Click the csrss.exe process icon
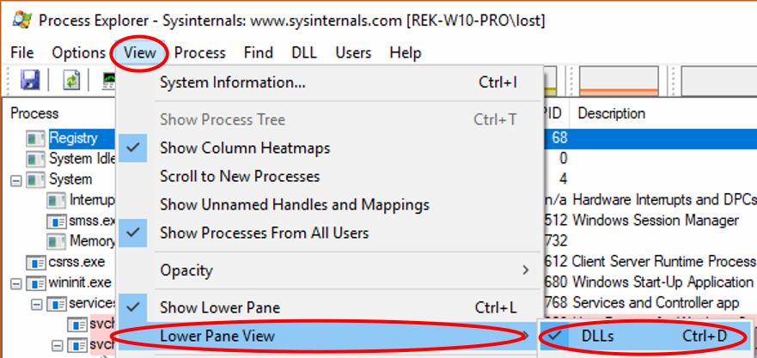757x358 pixels. point(36,262)
